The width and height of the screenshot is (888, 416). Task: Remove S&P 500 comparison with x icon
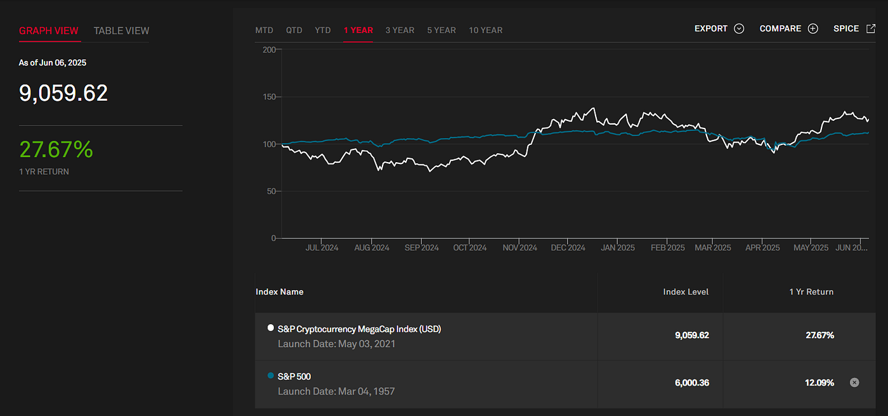(x=854, y=382)
